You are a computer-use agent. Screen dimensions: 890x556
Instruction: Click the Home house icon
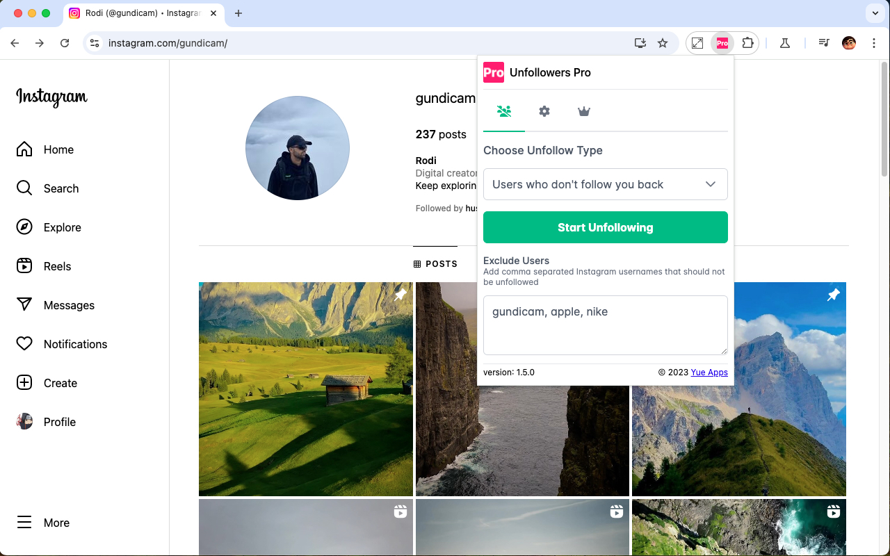[24, 149]
